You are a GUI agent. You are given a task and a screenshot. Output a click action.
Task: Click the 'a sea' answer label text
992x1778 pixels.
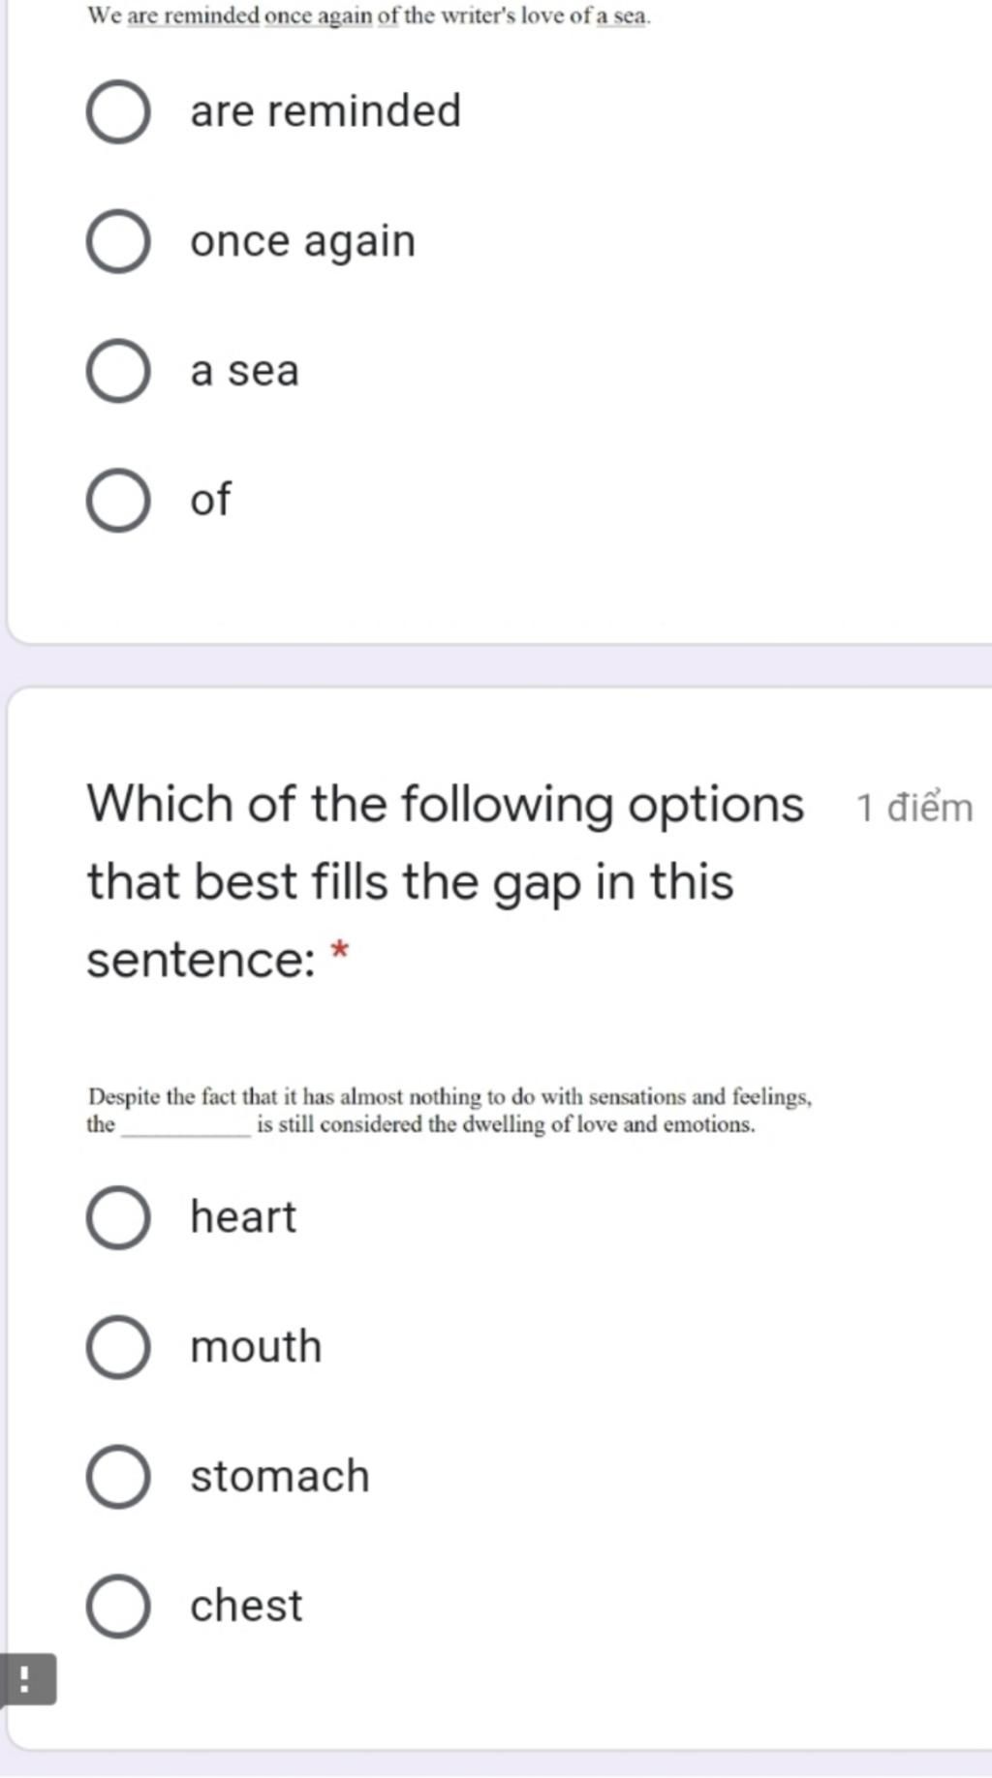coord(245,371)
